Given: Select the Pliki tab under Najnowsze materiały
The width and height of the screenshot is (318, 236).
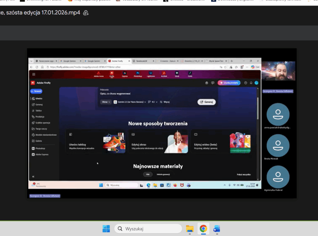Looking at the screenshot, I should pos(148,175).
